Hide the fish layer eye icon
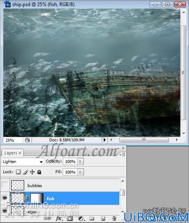The width and height of the screenshot is (189, 223). [5, 198]
